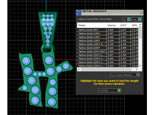This screenshot has width=154, height=115.
Task: Select the Yellow Gold:14KY row
Action: click(x=108, y=37)
